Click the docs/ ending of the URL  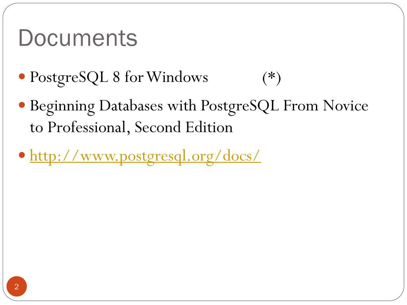(x=241, y=156)
